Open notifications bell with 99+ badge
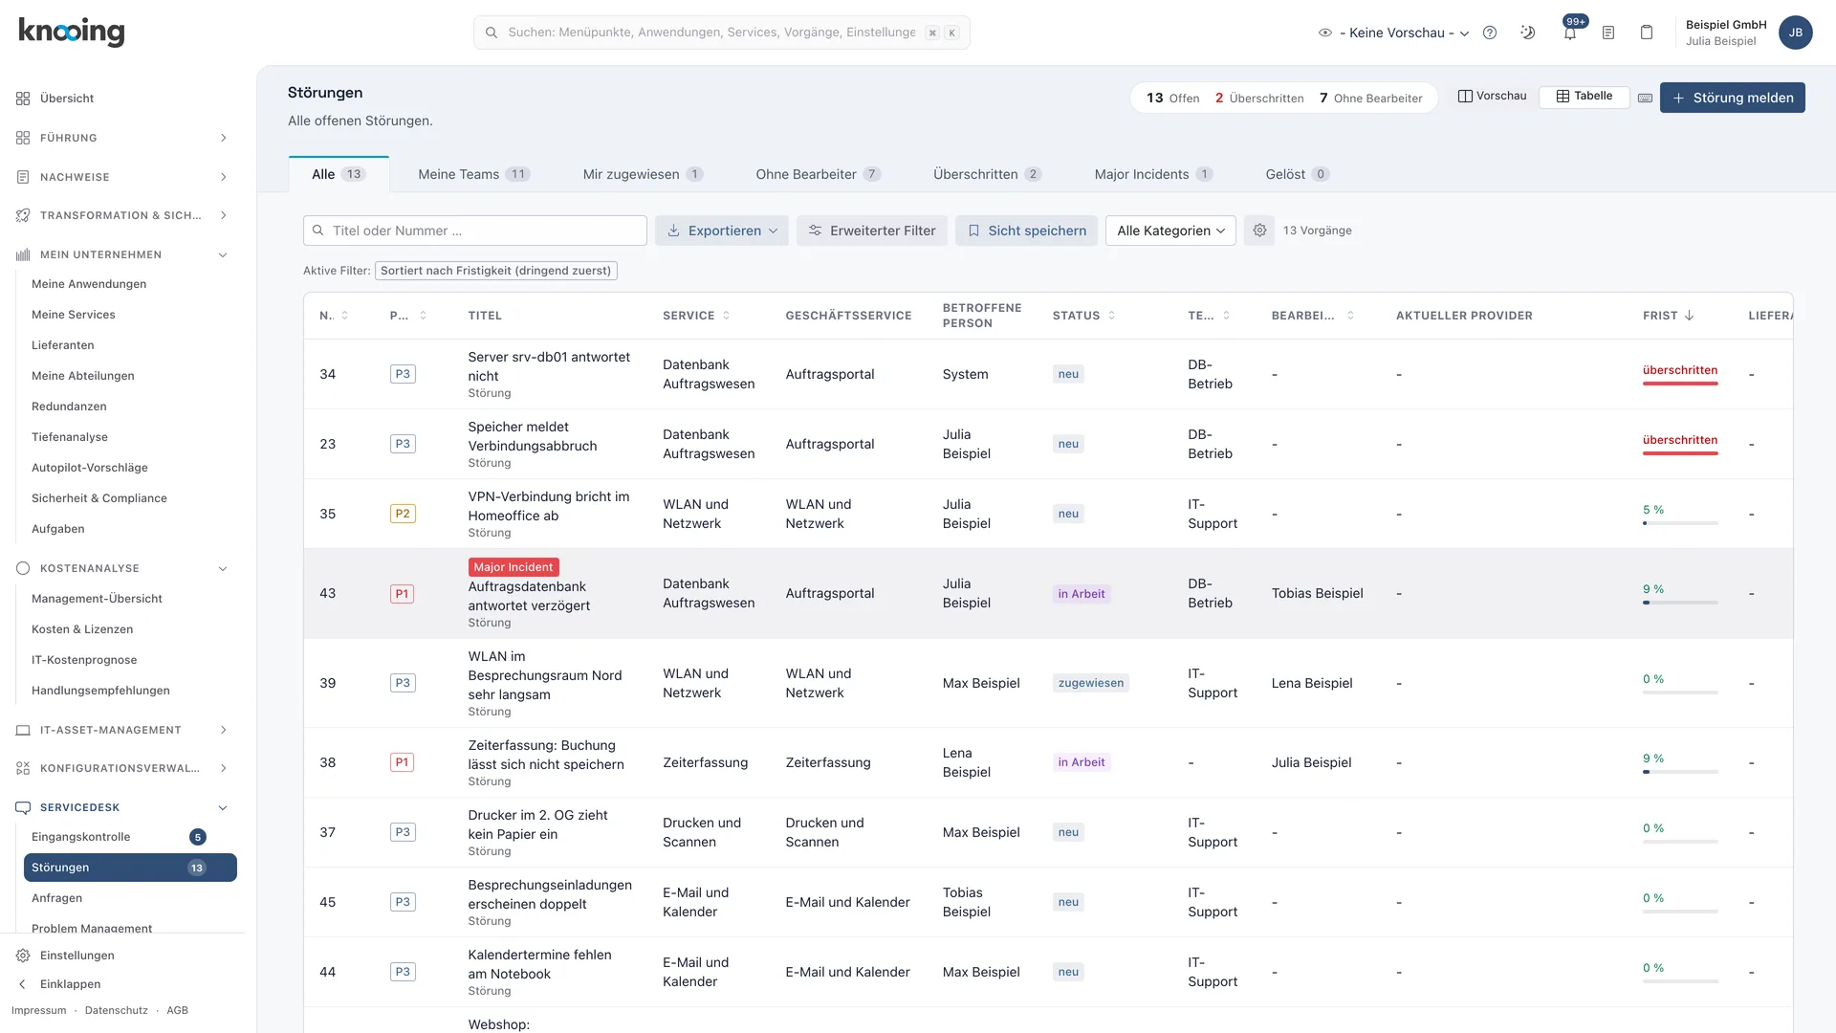Image resolution: width=1836 pixels, height=1033 pixels. tap(1570, 33)
